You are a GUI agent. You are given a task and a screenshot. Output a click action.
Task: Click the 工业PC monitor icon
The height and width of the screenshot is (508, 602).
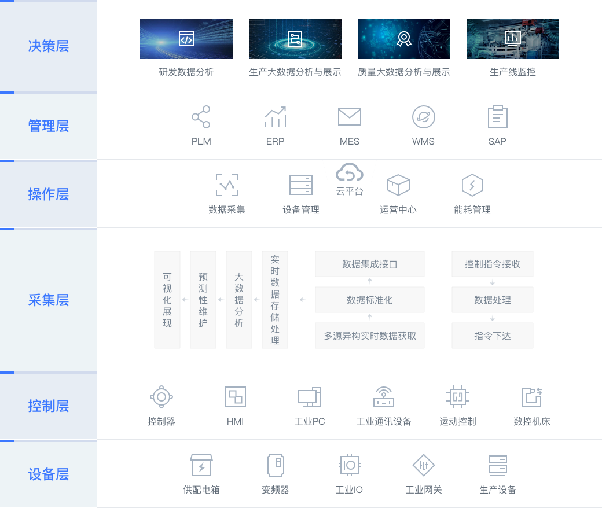310,397
